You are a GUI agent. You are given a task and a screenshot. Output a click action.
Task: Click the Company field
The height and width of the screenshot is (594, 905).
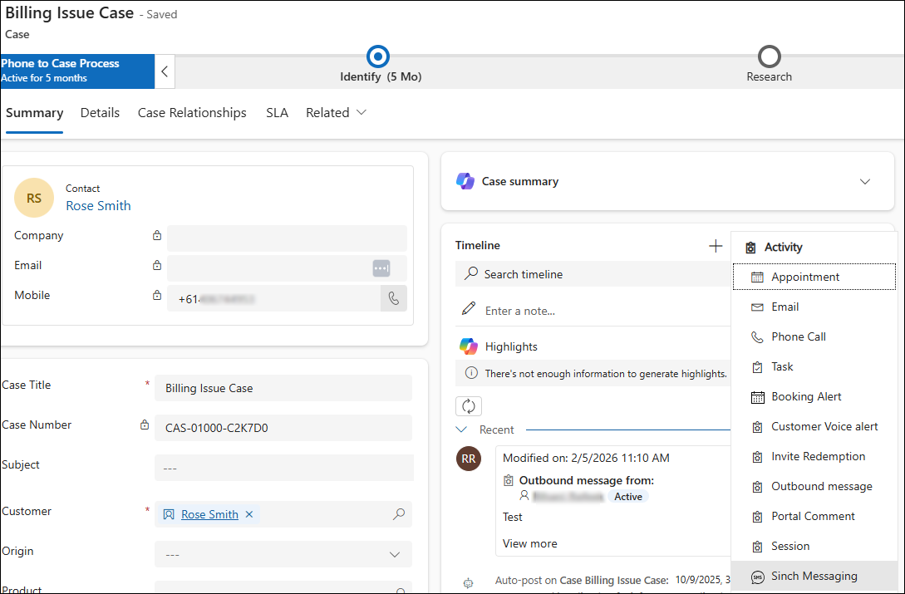[x=287, y=238]
